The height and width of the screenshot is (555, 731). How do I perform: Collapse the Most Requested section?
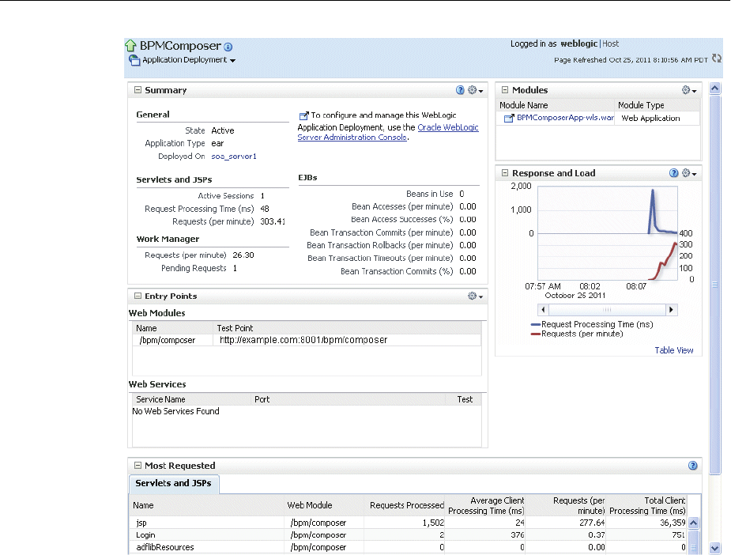(138, 466)
